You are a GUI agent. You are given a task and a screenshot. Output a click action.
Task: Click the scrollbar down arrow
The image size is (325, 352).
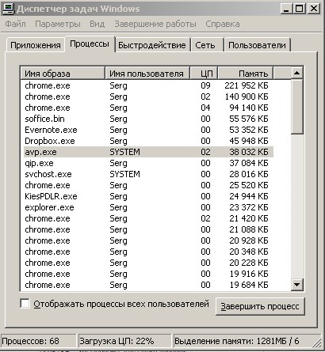click(x=296, y=285)
